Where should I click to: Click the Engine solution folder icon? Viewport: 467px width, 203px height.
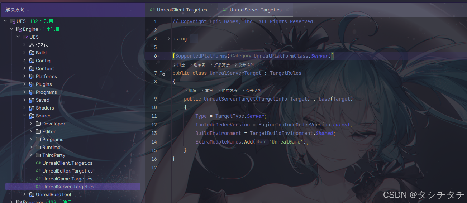(x=19, y=29)
